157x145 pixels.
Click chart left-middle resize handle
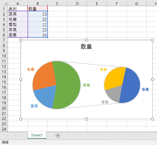pyautogui.click(x=21, y=80)
